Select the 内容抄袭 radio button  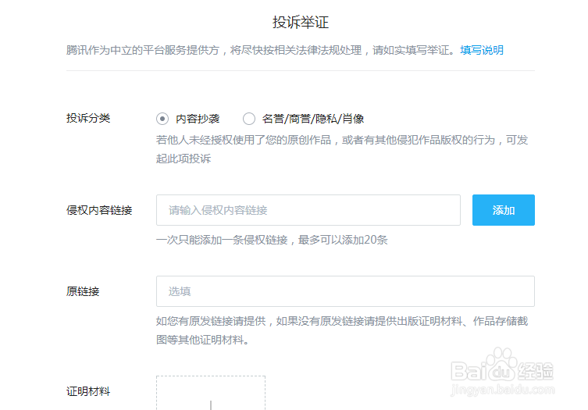[x=162, y=119]
